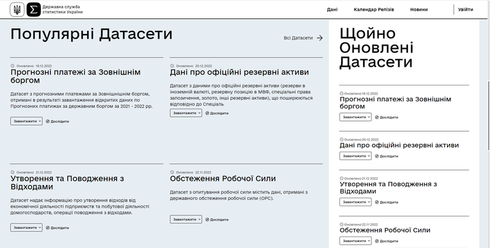This screenshot has height=248, width=490.
Task: Expand Завантажити in updated Робочої Сили entry
Action: click(x=355, y=241)
